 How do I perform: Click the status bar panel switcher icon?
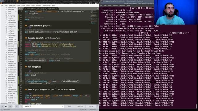pyautogui.click(x=2, y=110)
